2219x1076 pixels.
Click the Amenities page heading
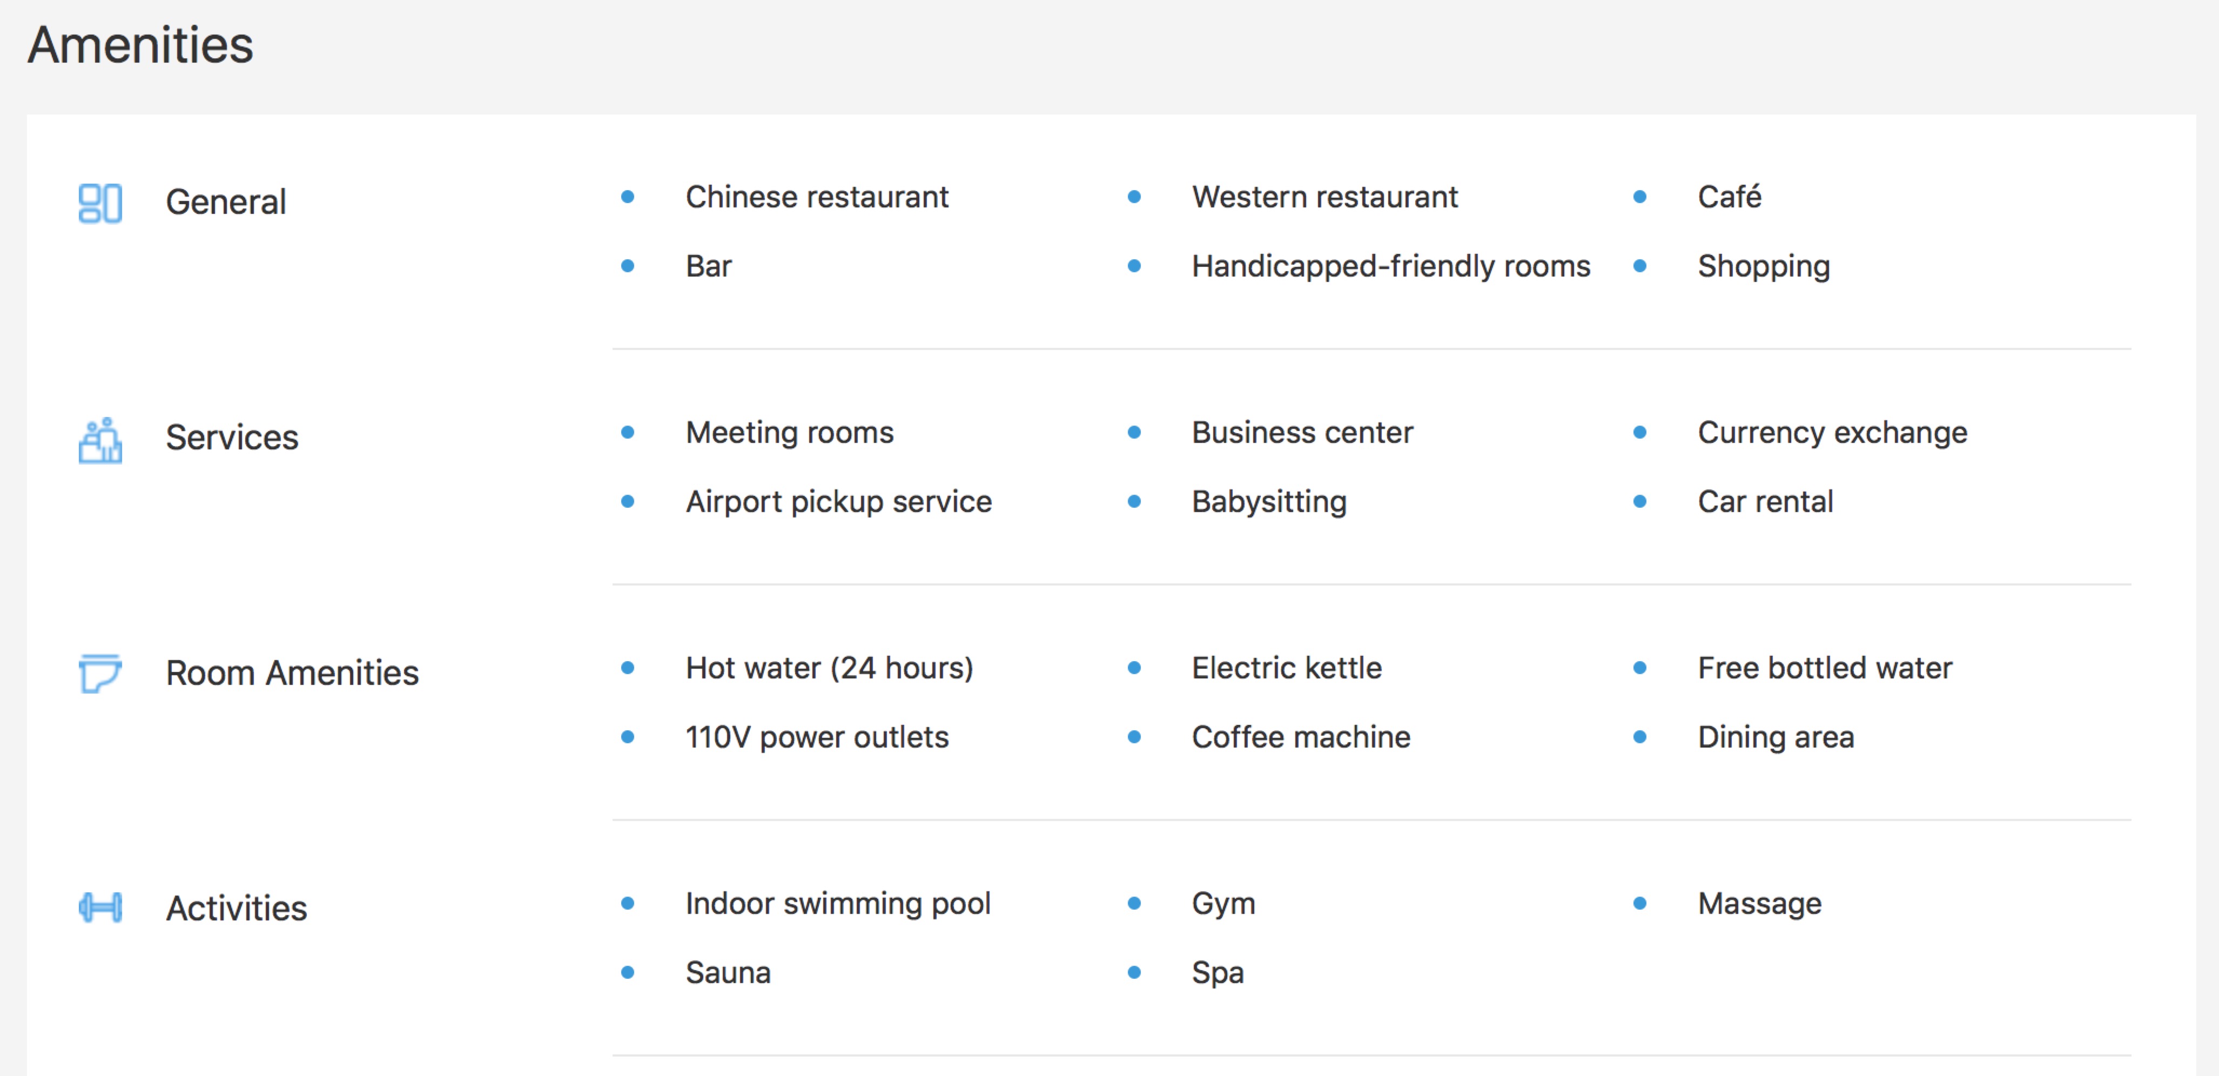point(140,45)
